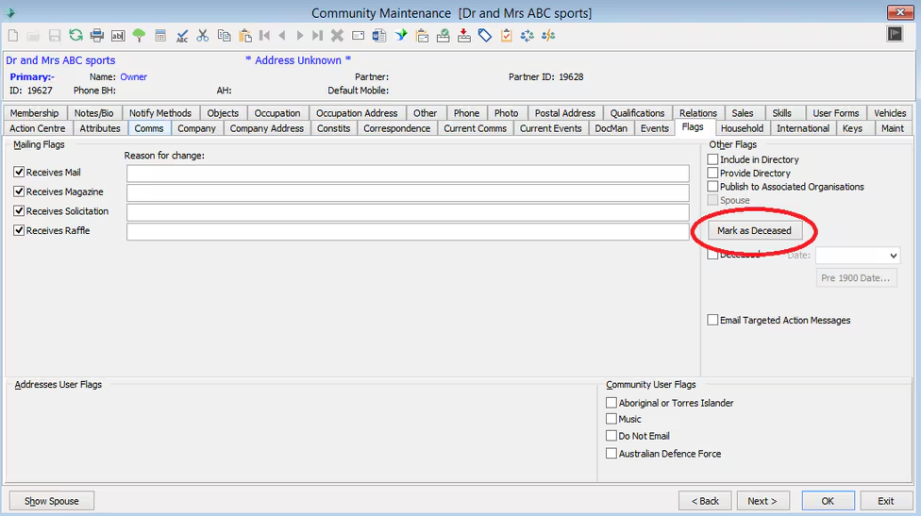Uncheck Receives Solicitation checkbox
The image size is (921, 516).
pos(19,210)
